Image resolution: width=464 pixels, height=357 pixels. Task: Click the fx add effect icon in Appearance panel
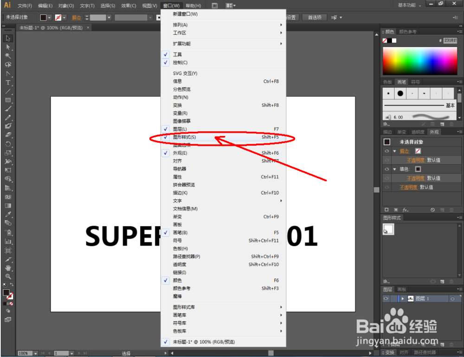(x=406, y=210)
